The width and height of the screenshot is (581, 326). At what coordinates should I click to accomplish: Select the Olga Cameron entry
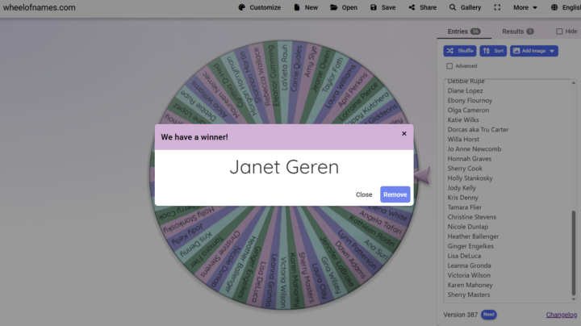pyautogui.click(x=468, y=110)
